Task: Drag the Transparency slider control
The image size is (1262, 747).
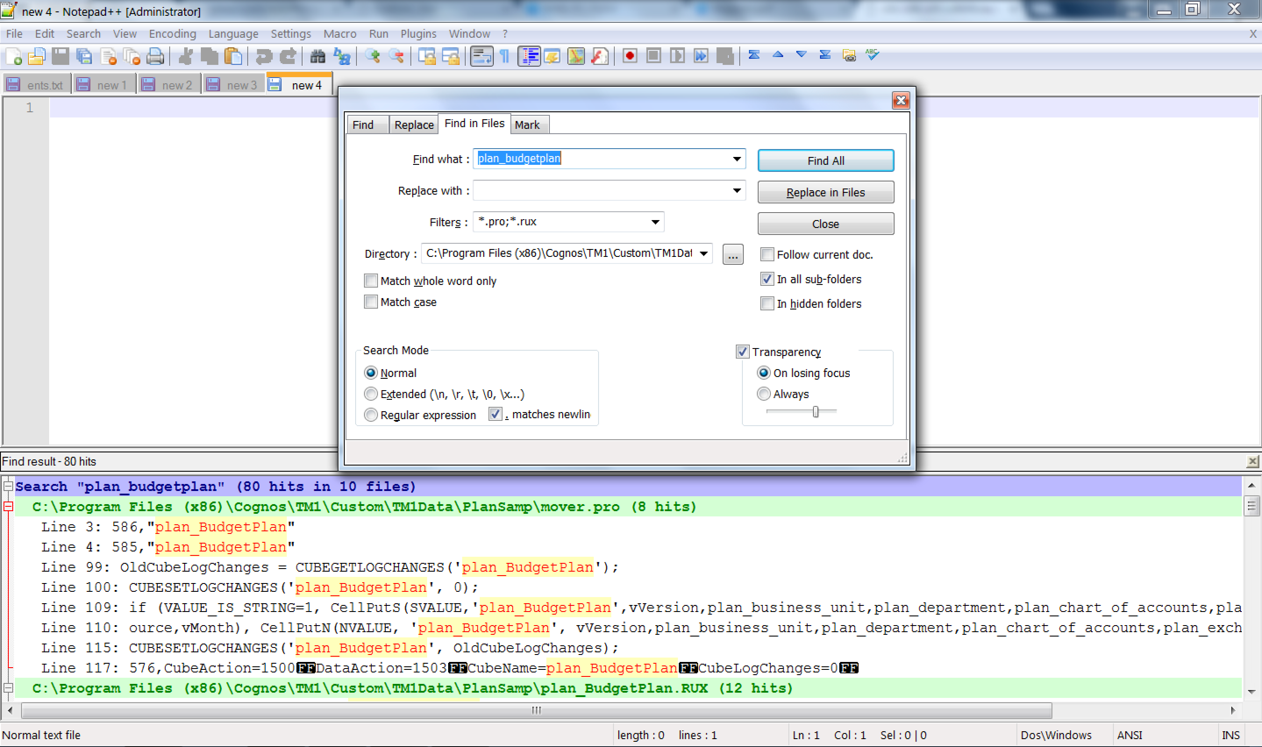Action: click(814, 411)
